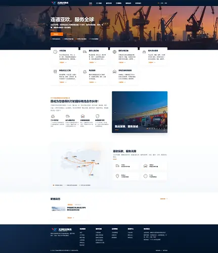Open the clock icon service card
The height and width of the screenshot is (253, 218).
point(64,56)
